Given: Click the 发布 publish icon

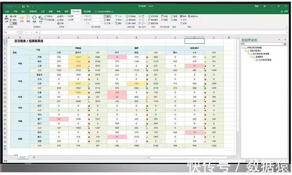Looking at the screenshot, I should [40, 18].
